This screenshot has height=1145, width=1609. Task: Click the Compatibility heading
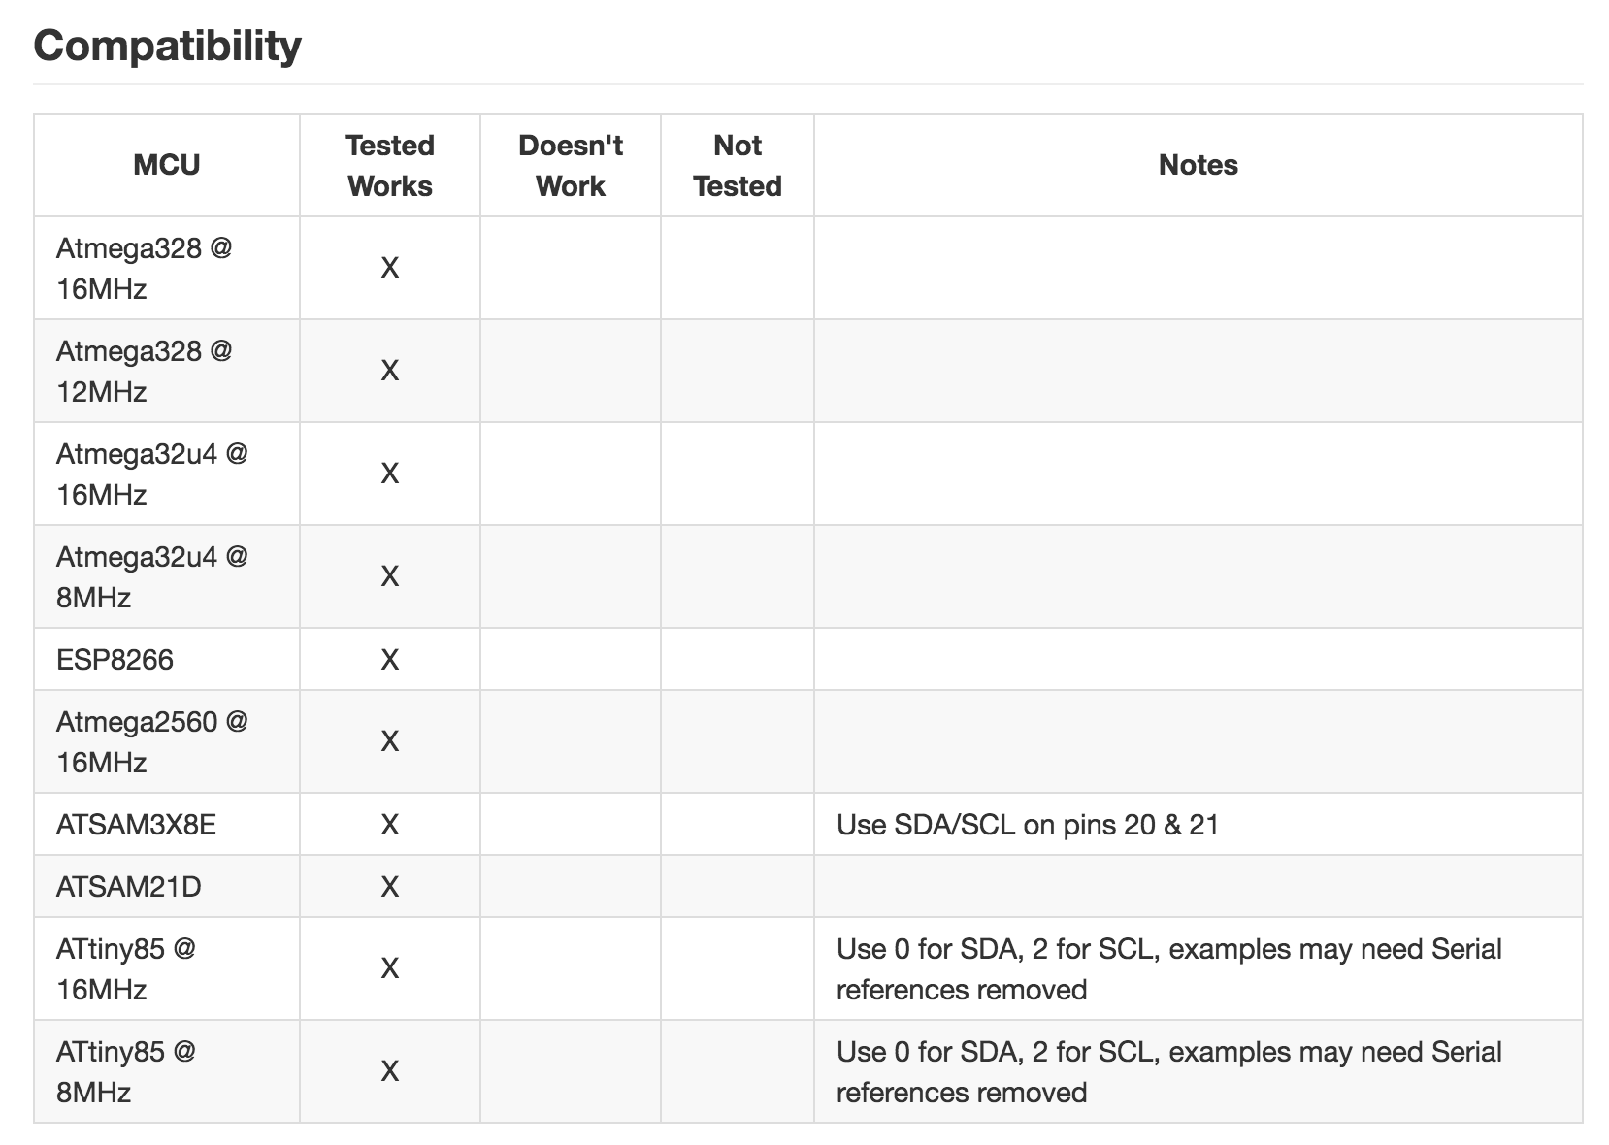(x=167, y=46)
